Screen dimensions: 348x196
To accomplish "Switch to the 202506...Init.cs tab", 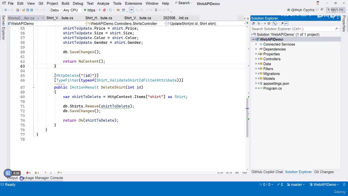I will (176, 18).
